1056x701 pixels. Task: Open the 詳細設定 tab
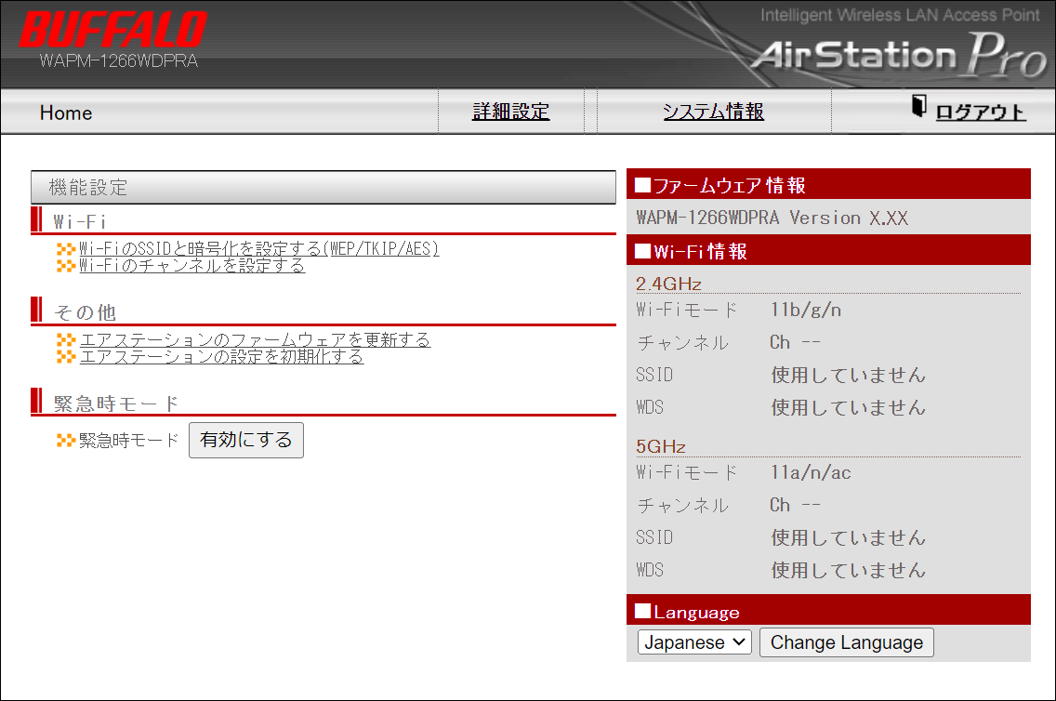[x=511, y=112]
